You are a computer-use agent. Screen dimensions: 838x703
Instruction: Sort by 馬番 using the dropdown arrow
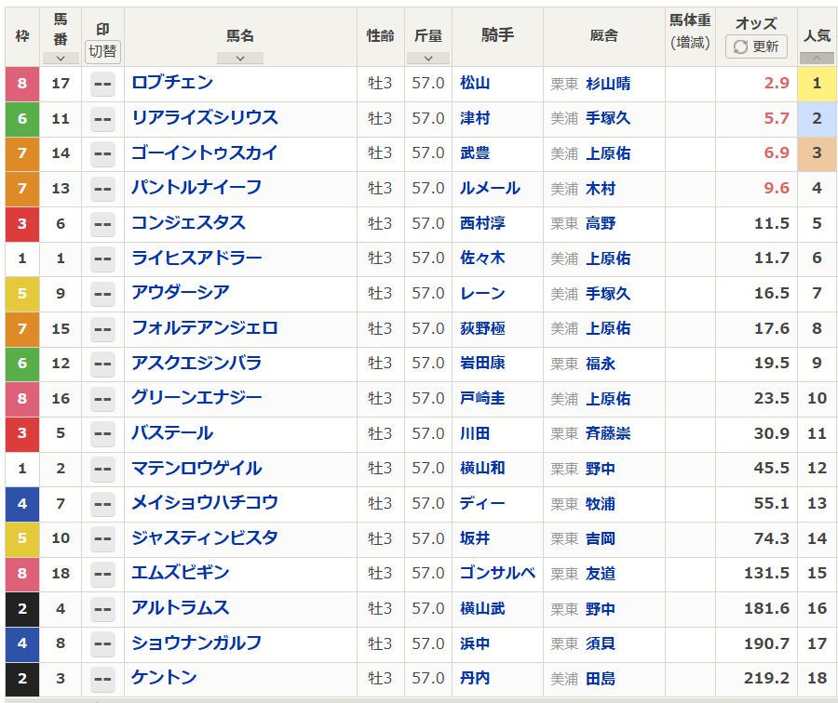61,59
